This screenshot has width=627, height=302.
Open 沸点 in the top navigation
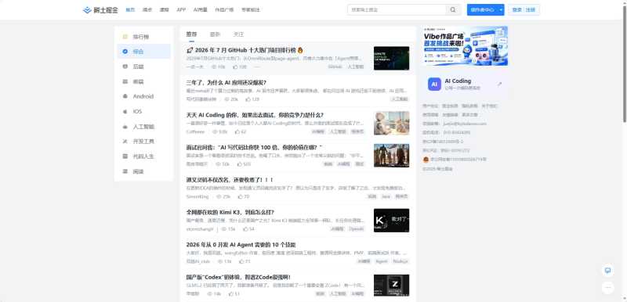[147, 10]
